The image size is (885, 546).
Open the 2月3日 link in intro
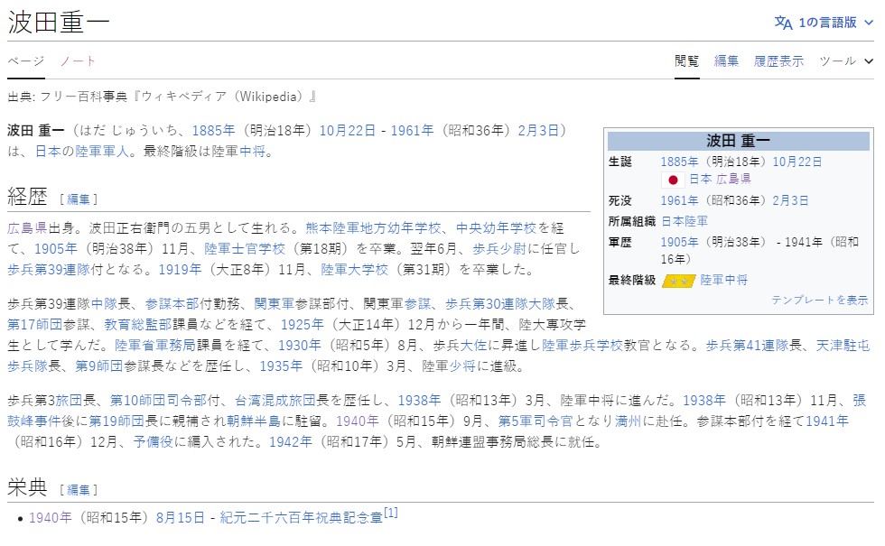538,130
